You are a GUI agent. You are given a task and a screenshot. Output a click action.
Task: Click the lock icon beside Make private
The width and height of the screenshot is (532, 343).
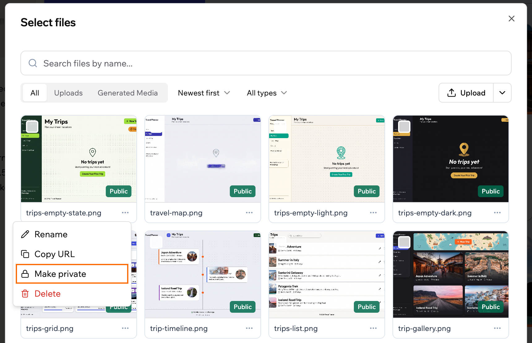(x=25, y=274)
